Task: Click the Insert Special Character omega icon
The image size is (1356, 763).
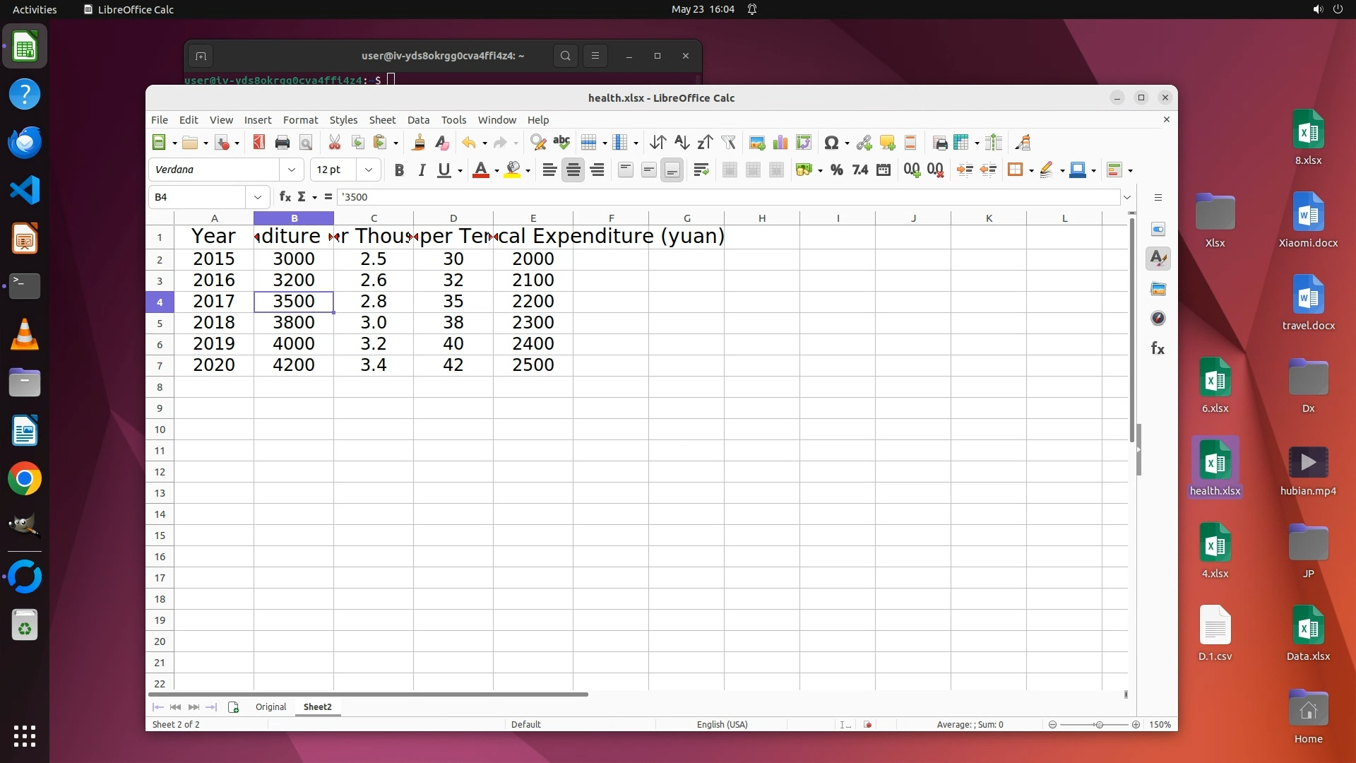Action: click(x=831, y=143)
